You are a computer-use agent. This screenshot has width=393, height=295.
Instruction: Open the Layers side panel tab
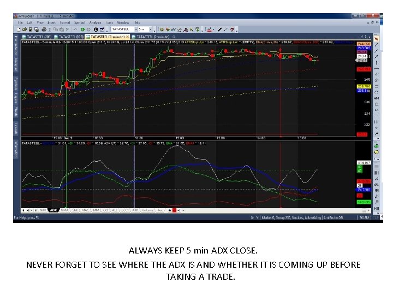tap(16, 98)
